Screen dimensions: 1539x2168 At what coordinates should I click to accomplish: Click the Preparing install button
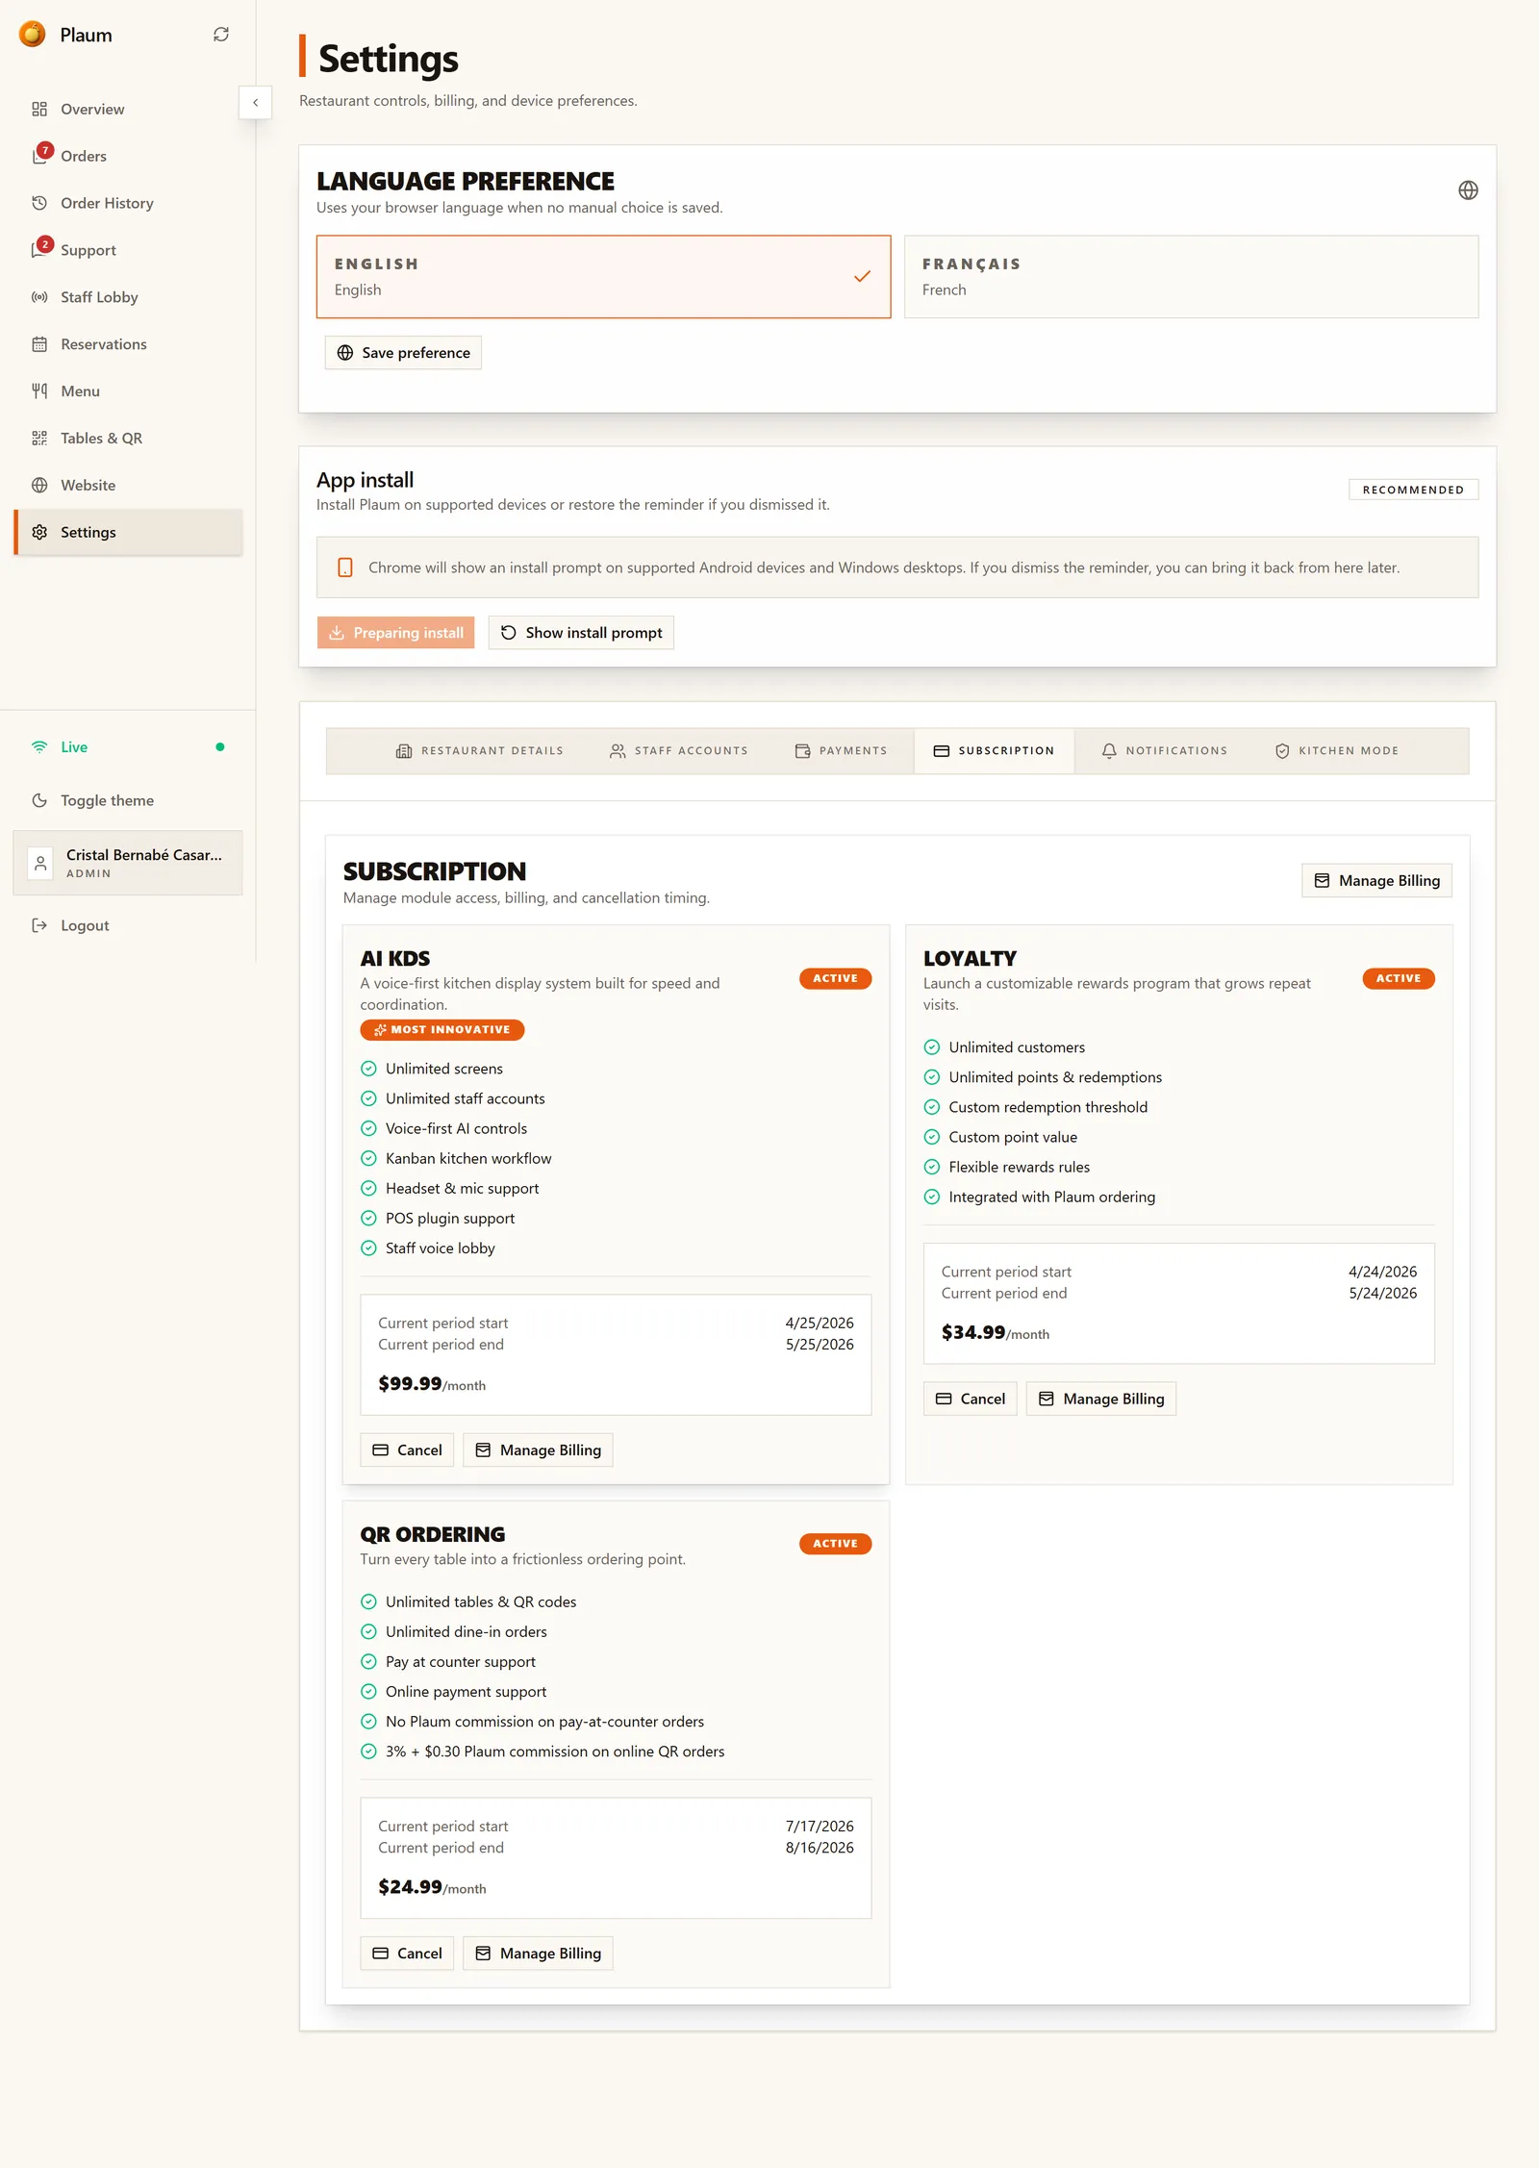[x=395, y=633]
